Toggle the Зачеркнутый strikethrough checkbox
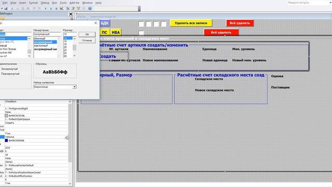Viewport: 332px width, 187px height. (9, 69)
